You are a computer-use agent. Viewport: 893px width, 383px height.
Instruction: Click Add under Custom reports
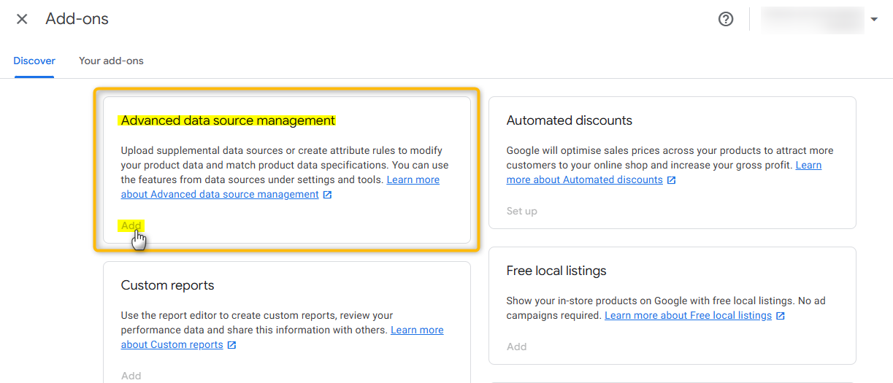pyautogui.click(x=131, y=376)
